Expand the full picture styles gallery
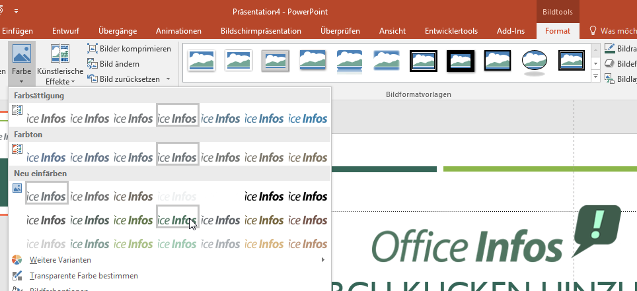 point(596,76)
